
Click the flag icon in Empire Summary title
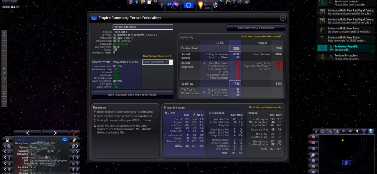pos(94,18)
